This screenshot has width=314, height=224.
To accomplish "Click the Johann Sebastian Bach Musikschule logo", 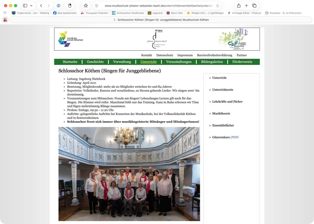I will pos(157,39).
